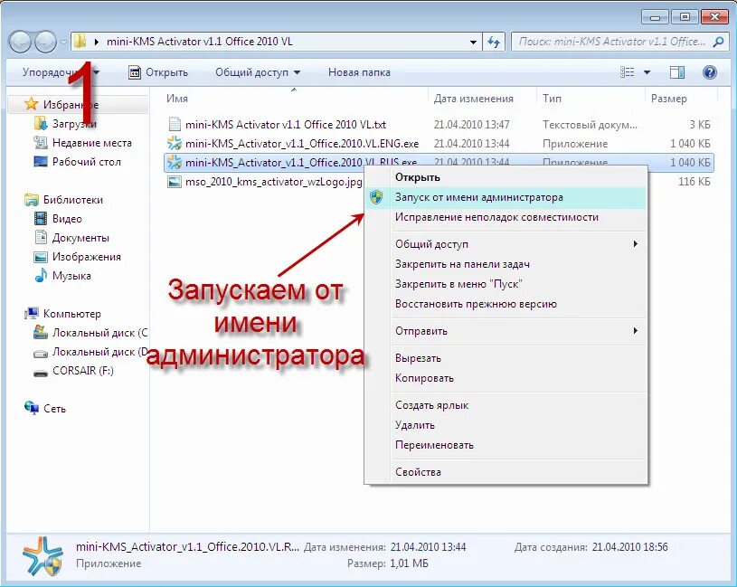Change the view mode icon
The image size is (737, 587).
coord(628,72)
